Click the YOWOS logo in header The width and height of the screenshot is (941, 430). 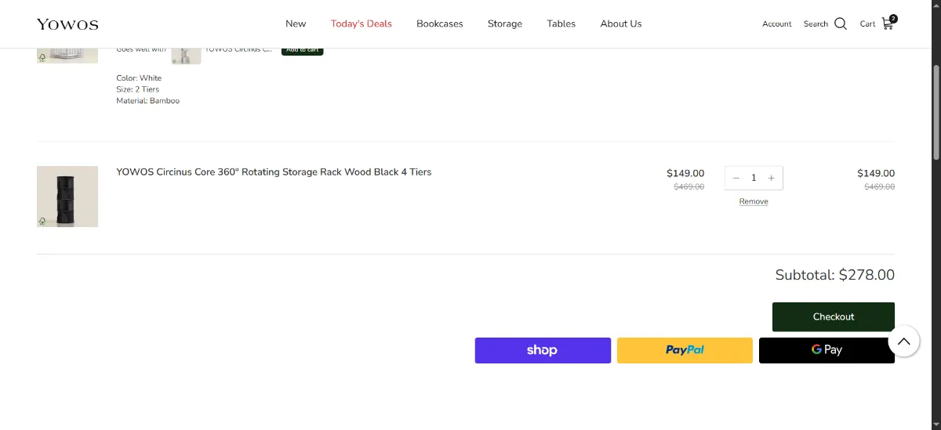(67, 24)
